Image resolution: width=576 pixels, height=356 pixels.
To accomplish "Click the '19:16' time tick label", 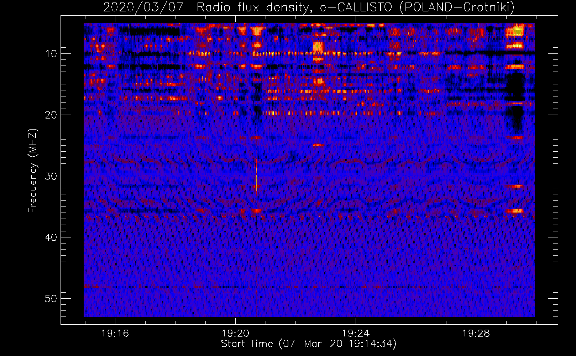I will [115, 334].
